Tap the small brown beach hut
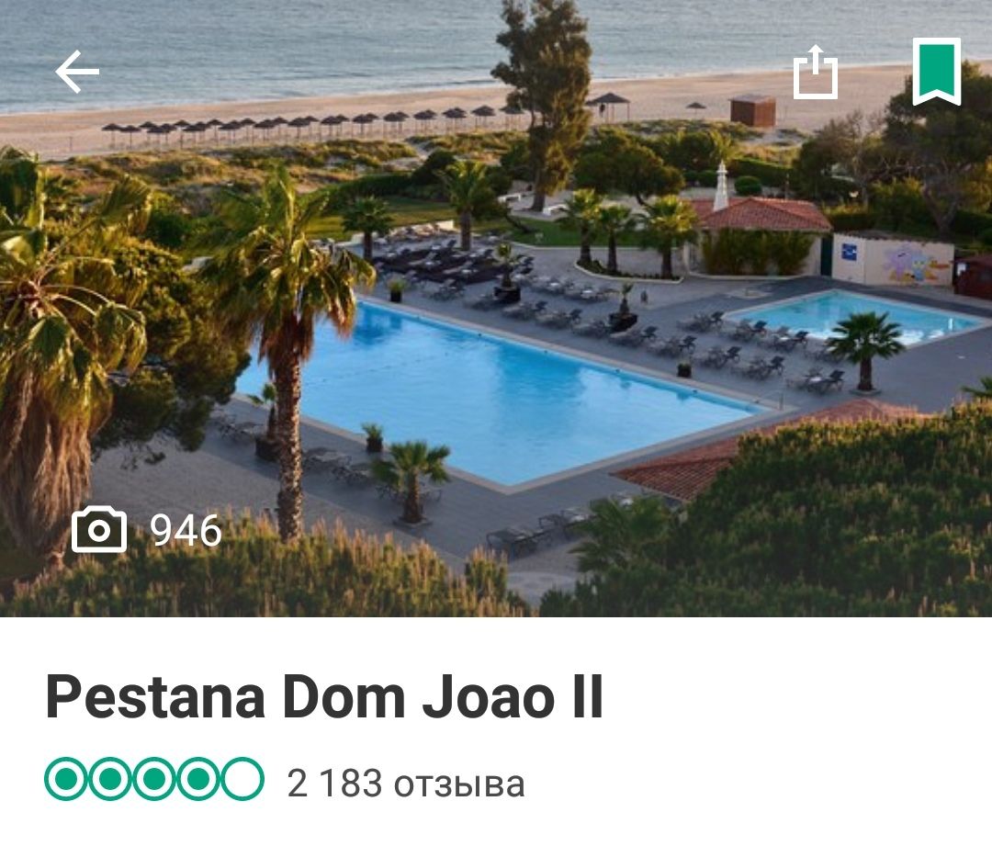This screenshot has height=846, width=992. point(753,111)
